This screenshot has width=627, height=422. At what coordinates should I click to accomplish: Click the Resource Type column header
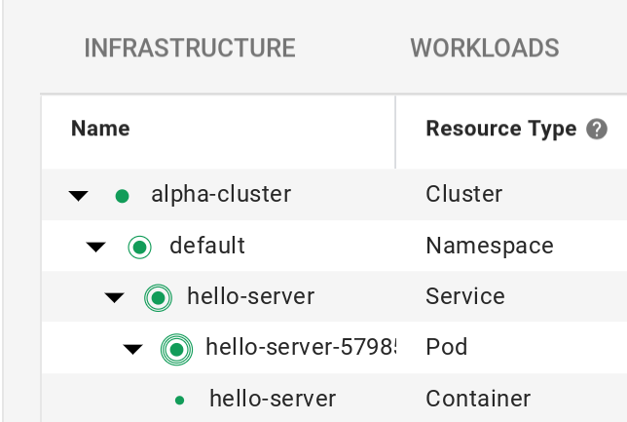[x=501, y=129]
